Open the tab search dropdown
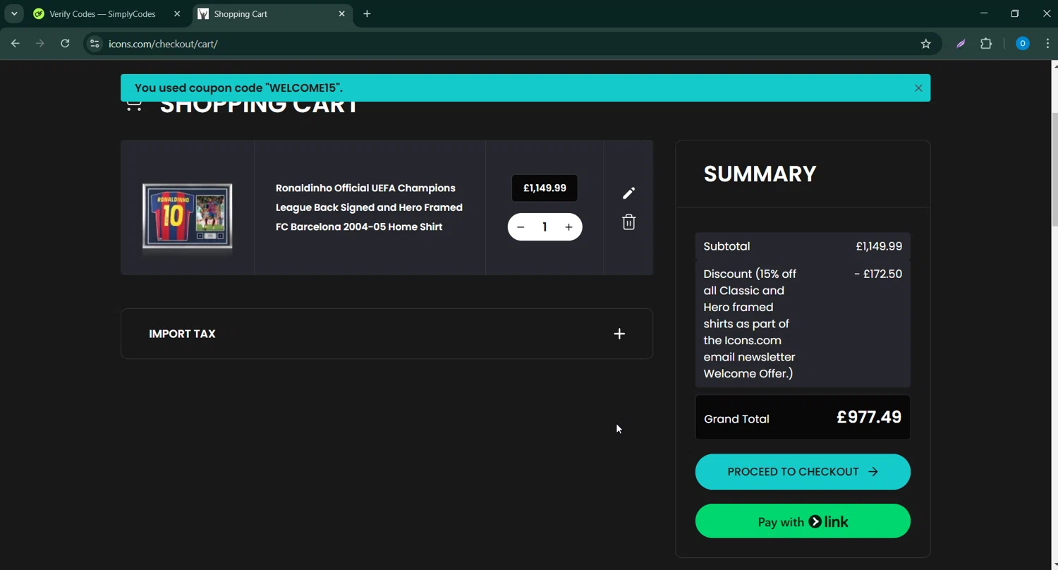Viewport: 1058px width, 570px height. 14,14
